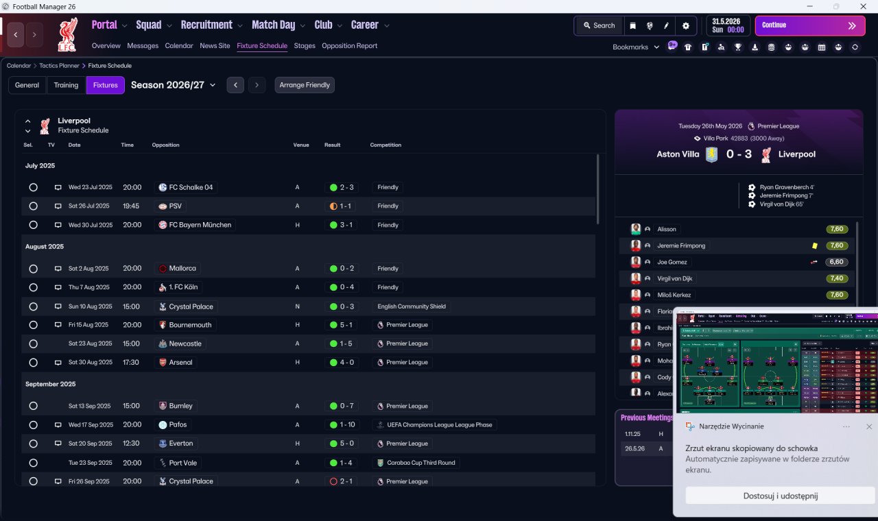Image resolution: width=878 pixels, height=521 pixels.
Task: Click Joe Gomez's substitution arrows icon
Action: point(814,262)
